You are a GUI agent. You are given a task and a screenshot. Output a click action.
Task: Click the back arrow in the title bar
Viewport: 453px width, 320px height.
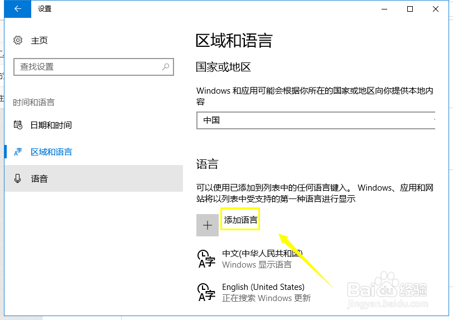18,9
